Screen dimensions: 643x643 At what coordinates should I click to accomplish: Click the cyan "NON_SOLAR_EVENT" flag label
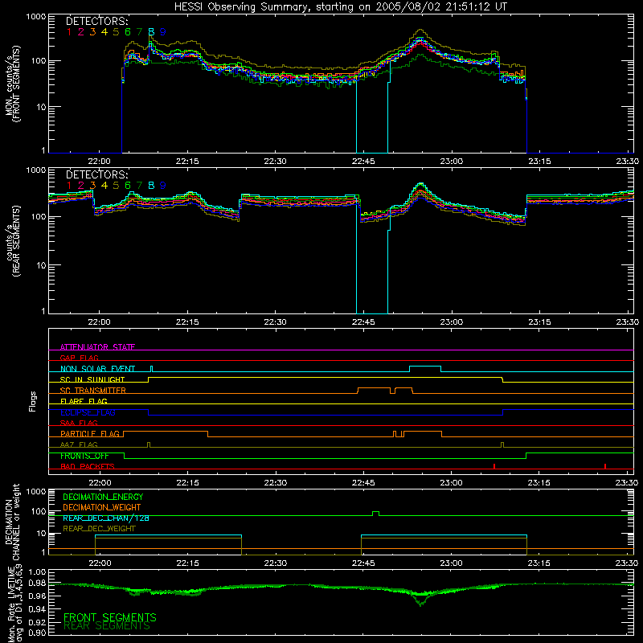[97, 369]
